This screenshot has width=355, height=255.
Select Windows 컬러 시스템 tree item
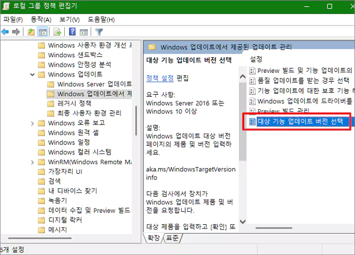click(x=80, y=152)
